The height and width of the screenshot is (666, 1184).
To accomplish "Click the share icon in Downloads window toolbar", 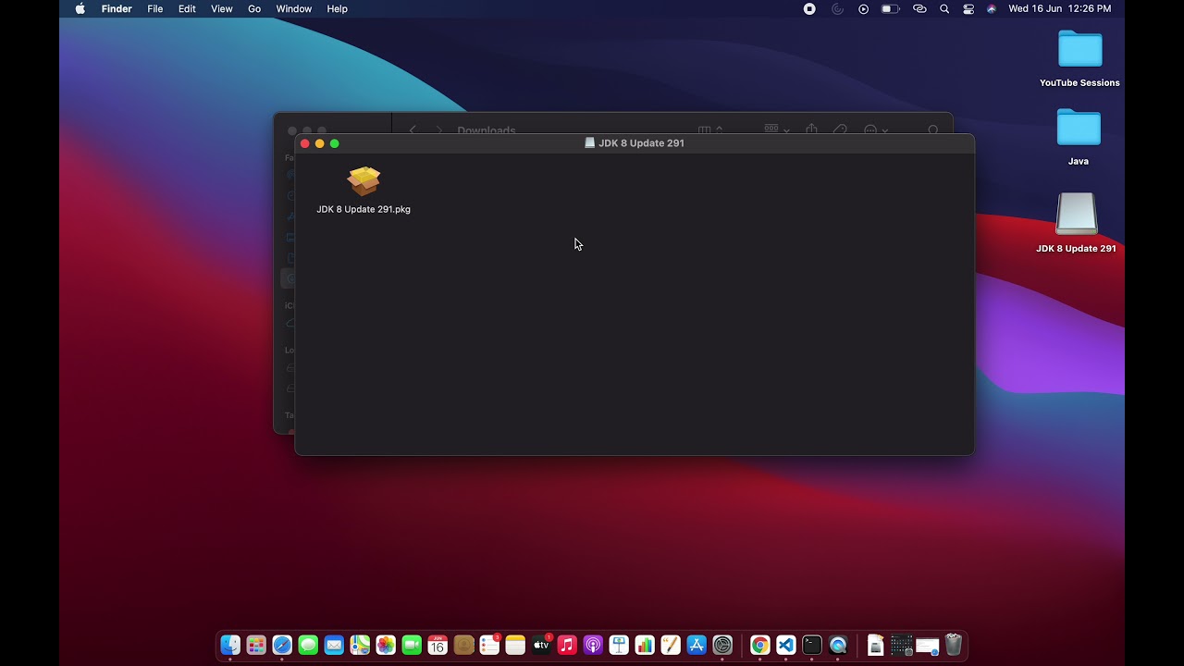I will pos(811,129).
